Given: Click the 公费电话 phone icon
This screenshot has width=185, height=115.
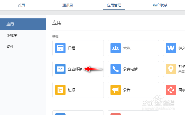Looking at the screenshot, I should pos(116,69).
